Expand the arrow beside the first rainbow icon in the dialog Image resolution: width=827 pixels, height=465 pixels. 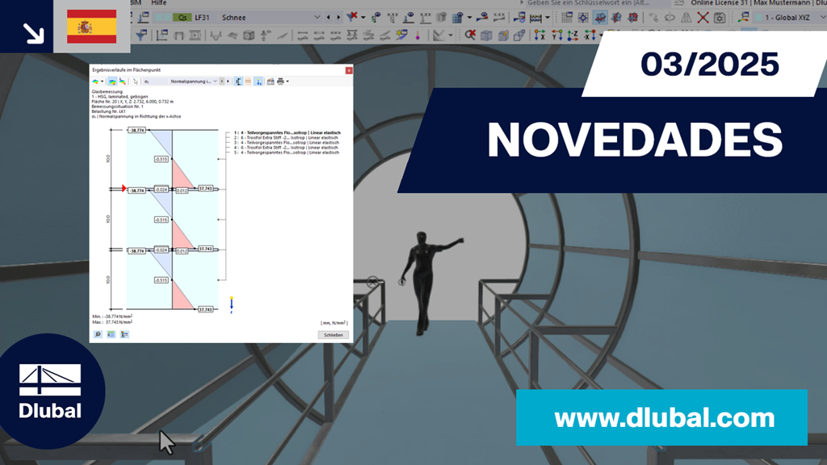pyautogui.click(x=102, y=82)
